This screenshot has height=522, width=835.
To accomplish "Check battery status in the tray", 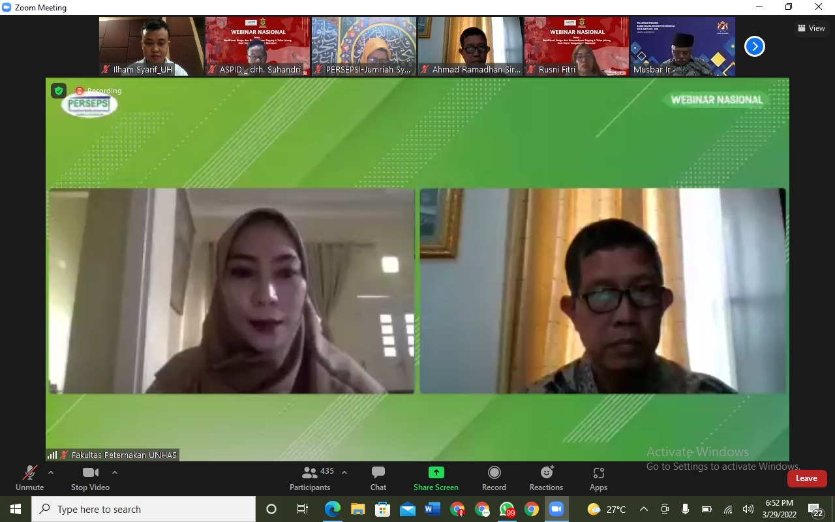I will pyautogui.click(x=706, y=509).
